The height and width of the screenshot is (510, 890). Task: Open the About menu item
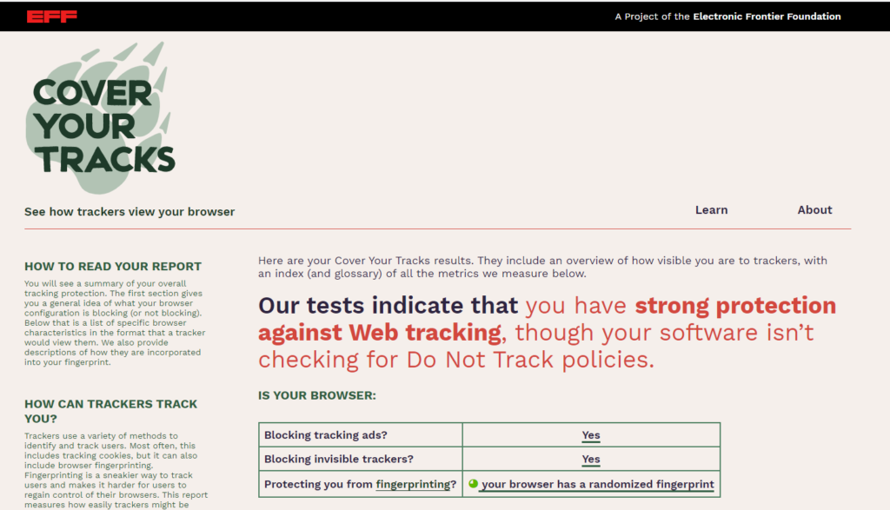pos(814,210)
